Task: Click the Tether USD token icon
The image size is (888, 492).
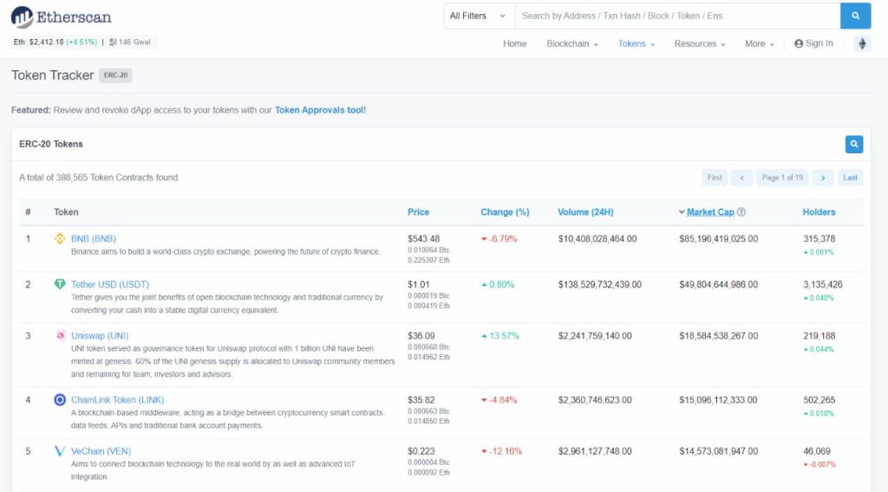Action: point(60,284)
